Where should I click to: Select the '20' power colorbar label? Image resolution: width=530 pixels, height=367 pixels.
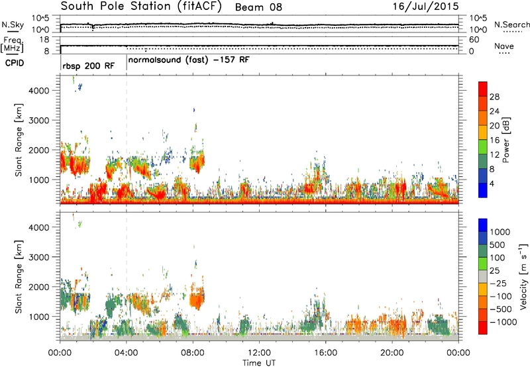coord(494,126)
